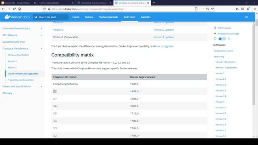Reload the current page

[15, 9]
